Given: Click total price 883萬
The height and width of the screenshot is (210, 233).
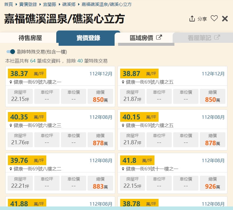Looking at the screenshot, I should [x=100, y=186].
